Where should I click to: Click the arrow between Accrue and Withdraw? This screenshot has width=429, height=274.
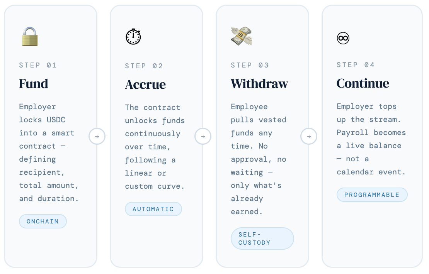(x=203, y=136)
